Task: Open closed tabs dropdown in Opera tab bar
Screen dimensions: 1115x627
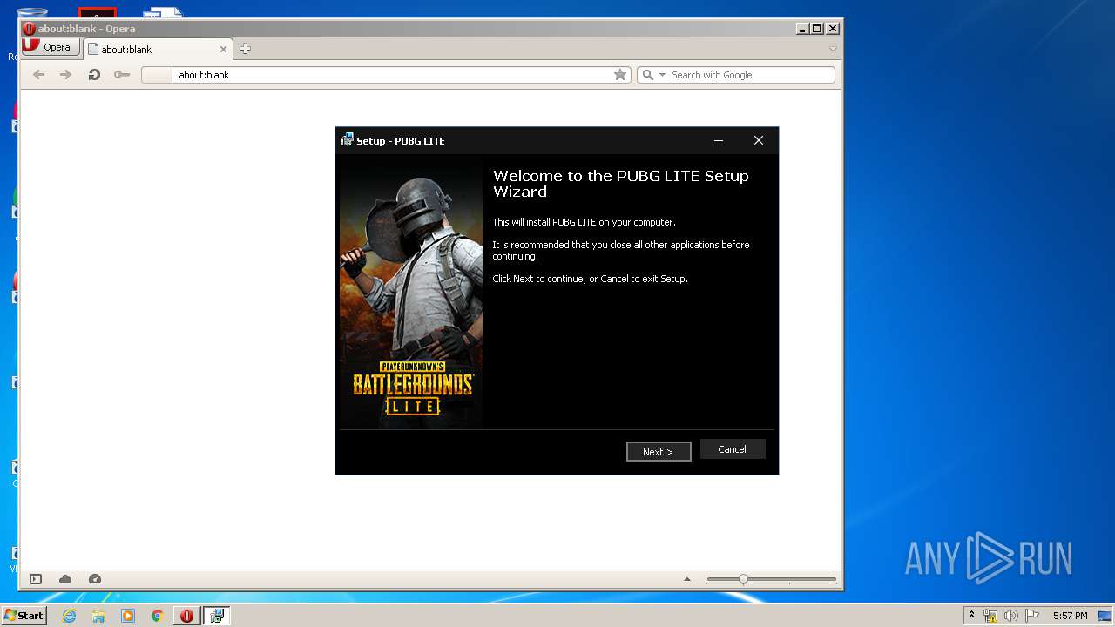Action: [833, 49]
